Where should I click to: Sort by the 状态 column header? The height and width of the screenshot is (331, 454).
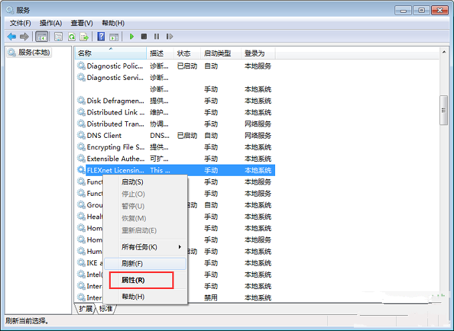188,53
